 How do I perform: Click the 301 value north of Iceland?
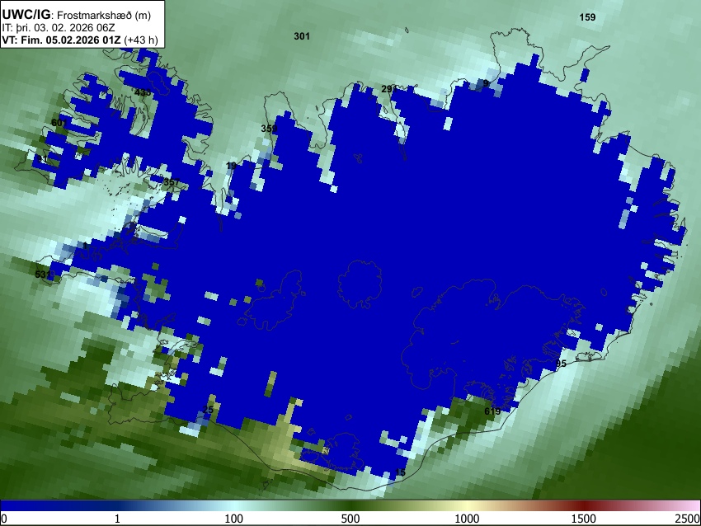302,36
